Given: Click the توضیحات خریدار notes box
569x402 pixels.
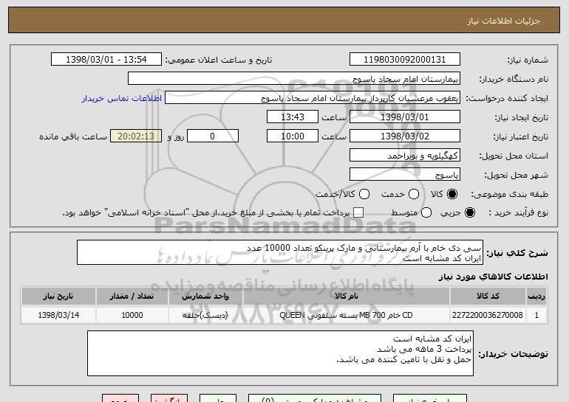Looking at the screenshot, I should (x=280, y=353).
